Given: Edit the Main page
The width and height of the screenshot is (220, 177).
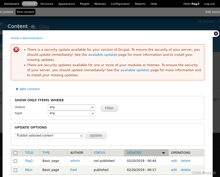Looking at the screenshot, I should tap(174, 170).
